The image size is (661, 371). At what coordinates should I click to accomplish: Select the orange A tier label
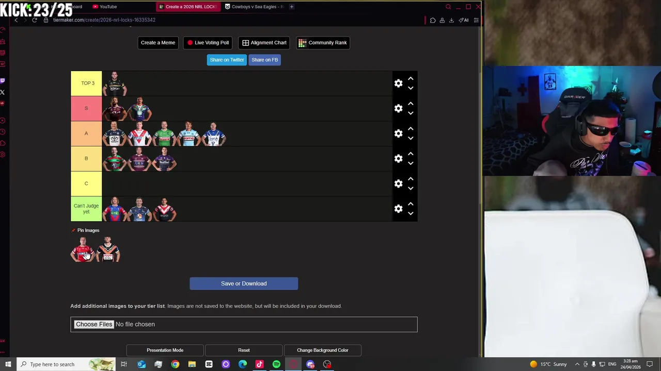[86, 133]
